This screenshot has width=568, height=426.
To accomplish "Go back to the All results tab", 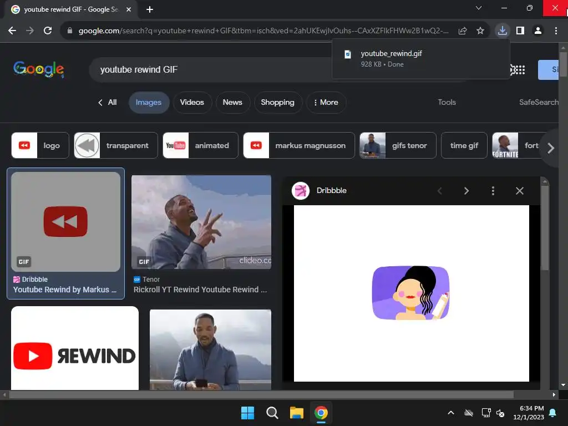I will (108, 103).
